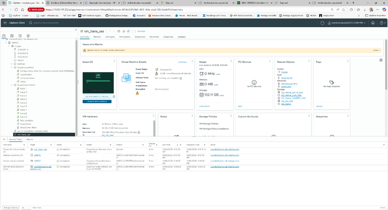Switch to the Alarms tab in bottom panel
This screenshot has height=210, width=388.
[x=30, y=139]
